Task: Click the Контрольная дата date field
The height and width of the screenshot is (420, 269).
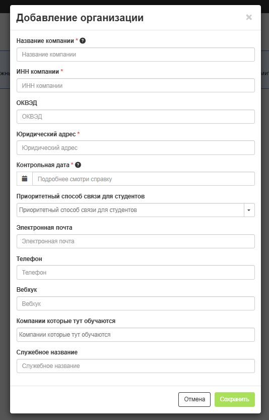Action: [144, 179]
